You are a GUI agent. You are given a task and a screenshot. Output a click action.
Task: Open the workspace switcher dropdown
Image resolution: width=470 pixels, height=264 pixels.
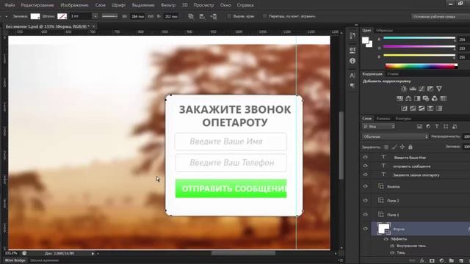point(440,16)
